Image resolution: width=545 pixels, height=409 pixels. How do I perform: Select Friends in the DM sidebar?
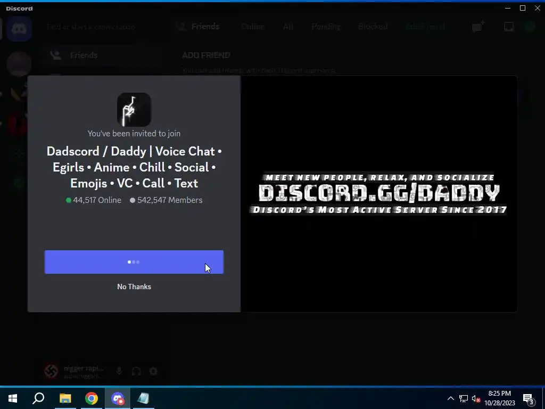tap(103, 55)
